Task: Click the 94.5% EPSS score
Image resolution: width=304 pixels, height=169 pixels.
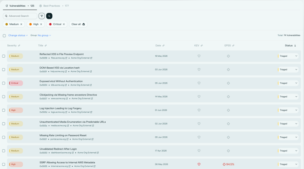Action: 228,164
